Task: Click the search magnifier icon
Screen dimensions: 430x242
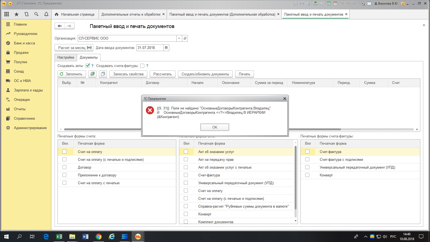Action: tap(36, 14)
